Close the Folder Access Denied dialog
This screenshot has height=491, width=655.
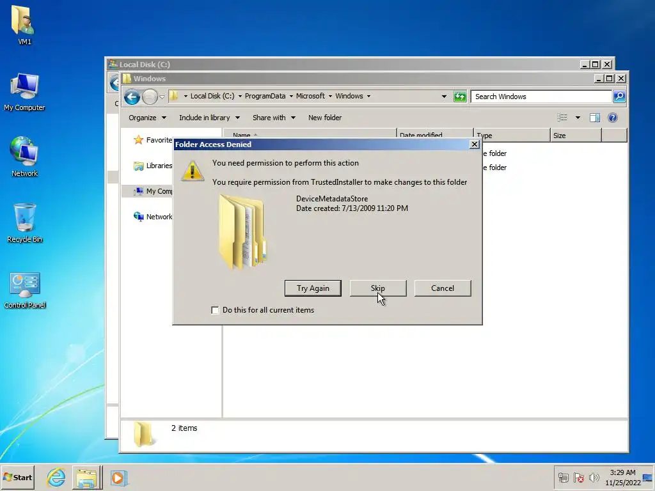pos(474,144)
